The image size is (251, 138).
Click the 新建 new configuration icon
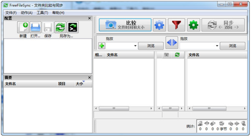point(23,27)
